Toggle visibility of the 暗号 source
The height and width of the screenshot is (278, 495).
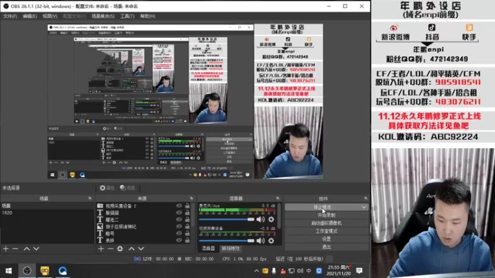point(179,234)
